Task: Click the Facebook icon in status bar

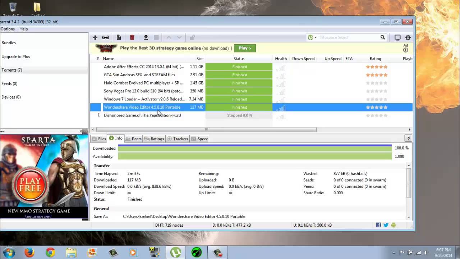Action: click(378, 225)
